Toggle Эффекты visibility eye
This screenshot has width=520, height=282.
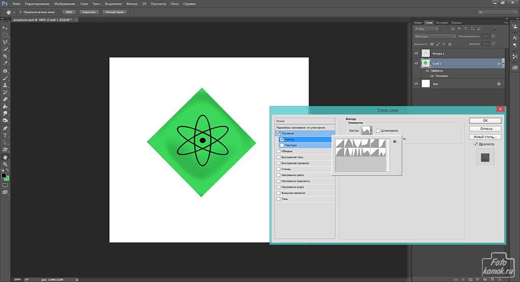[x=427, y=71]
